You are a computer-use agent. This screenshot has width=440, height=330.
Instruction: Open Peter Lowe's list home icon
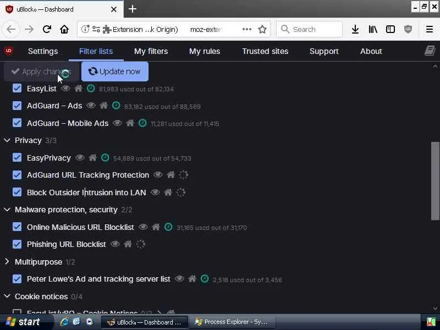(192, 279)
